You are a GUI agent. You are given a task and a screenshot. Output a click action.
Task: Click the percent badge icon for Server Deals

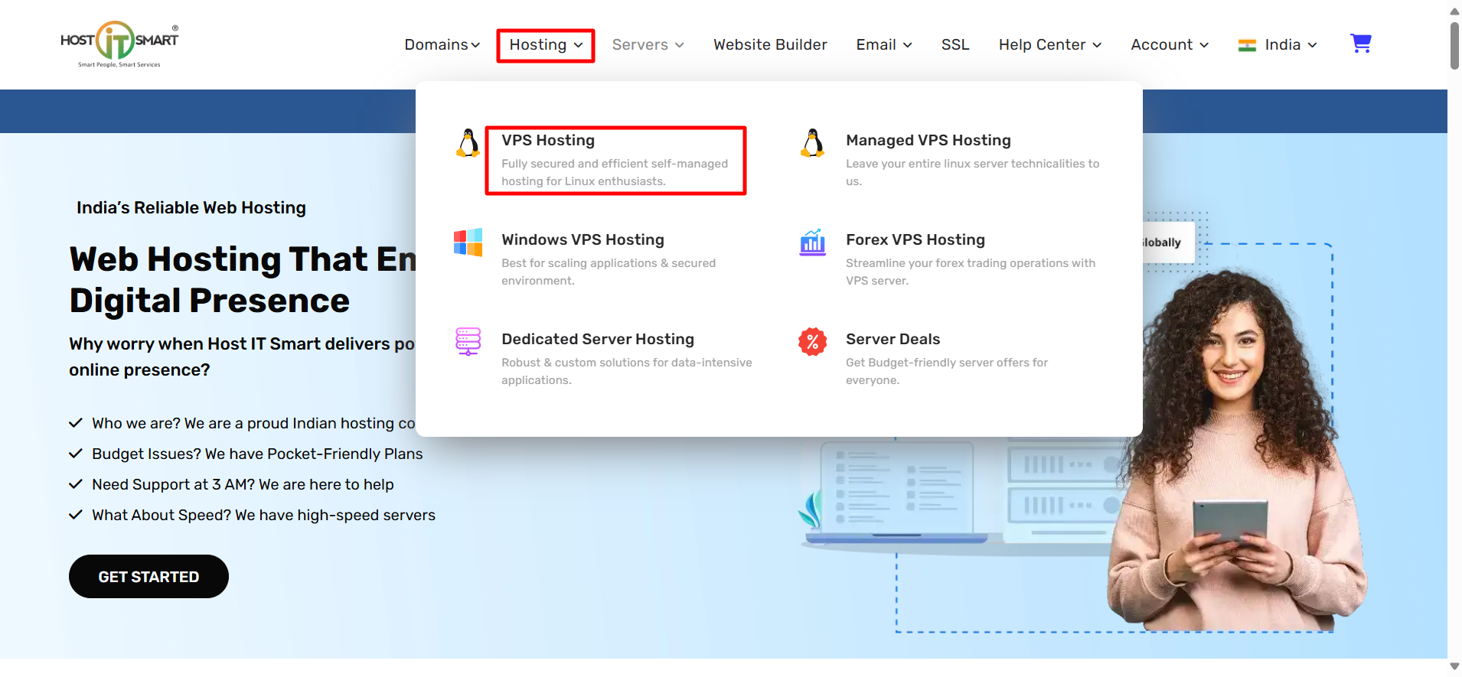pos(813,342)
